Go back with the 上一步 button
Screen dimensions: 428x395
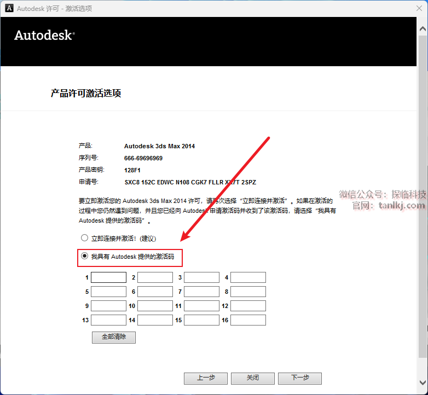click(206, 379)
